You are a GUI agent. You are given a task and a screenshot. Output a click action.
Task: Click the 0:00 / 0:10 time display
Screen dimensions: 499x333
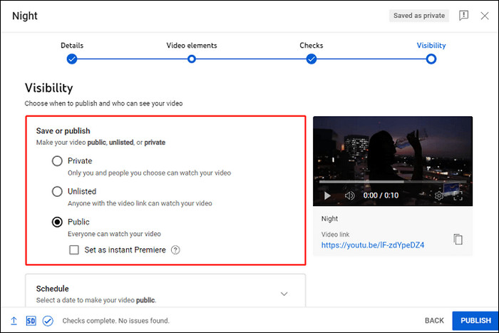[381, 195]
